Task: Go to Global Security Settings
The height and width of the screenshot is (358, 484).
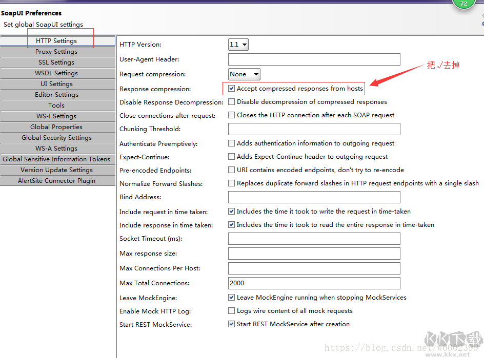Action: click(x=57, y=138)
